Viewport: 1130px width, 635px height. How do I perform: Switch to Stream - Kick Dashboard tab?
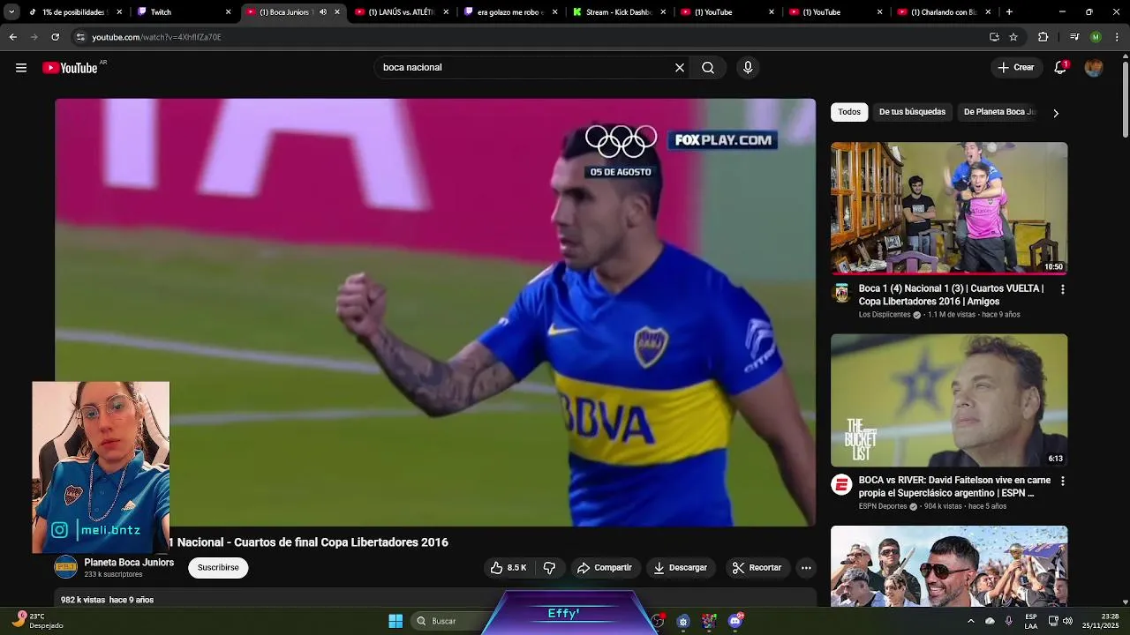click(x=618, y=12)
